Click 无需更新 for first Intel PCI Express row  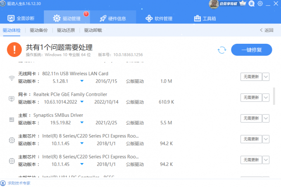point(251,139)
